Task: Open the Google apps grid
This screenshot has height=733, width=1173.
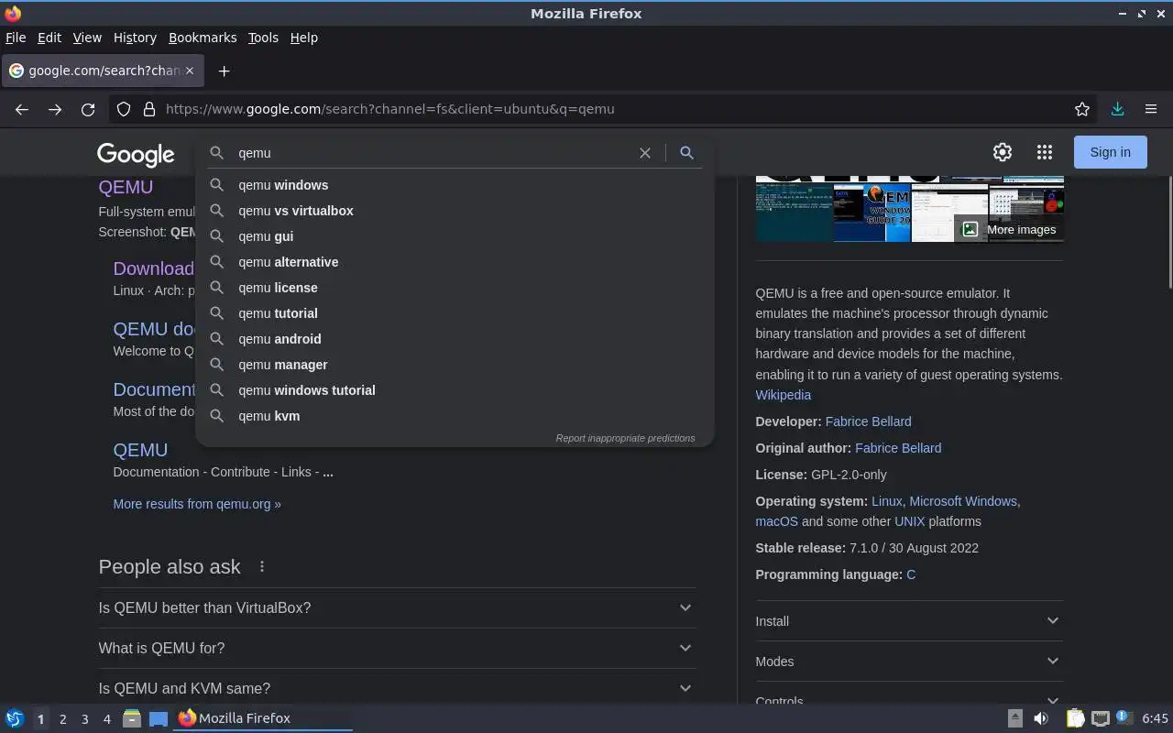Action: coord(1045,152)
